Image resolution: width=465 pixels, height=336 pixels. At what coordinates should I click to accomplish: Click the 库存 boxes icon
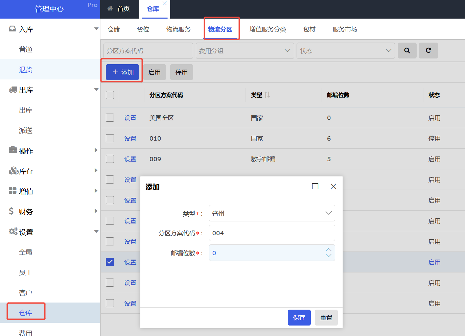point(14,171)
